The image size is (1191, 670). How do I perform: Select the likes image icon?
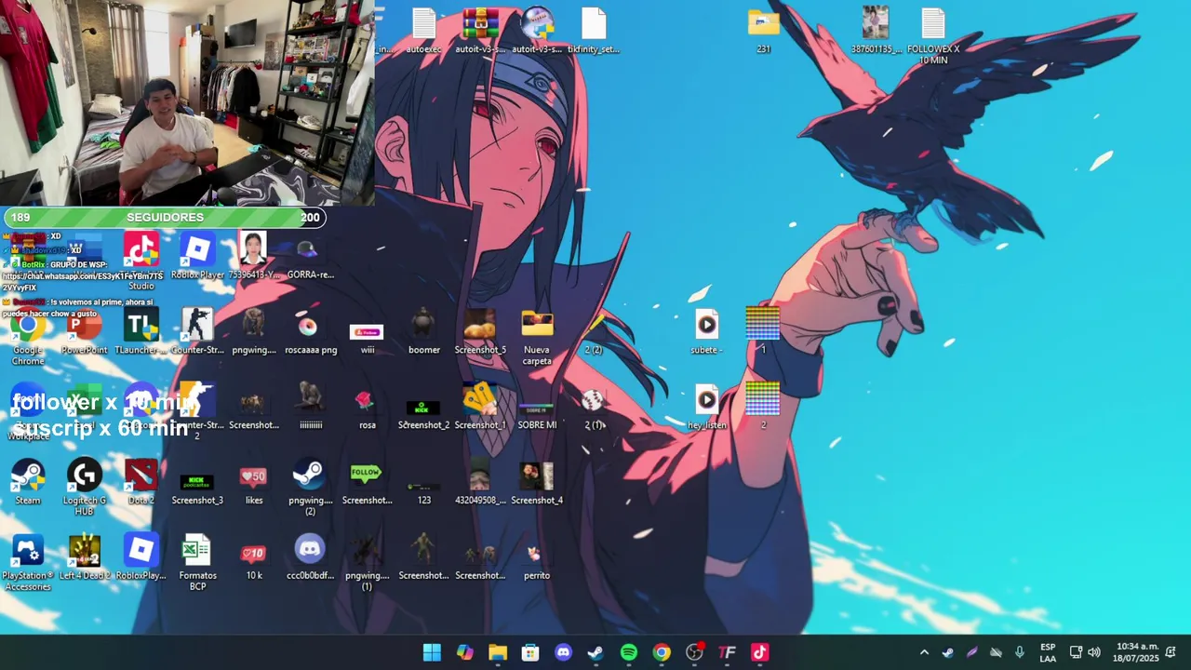(254, 482)
